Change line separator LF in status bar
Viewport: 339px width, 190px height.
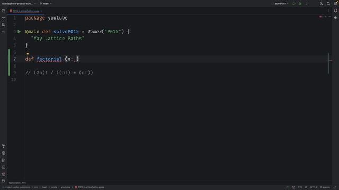pos(306,187)
